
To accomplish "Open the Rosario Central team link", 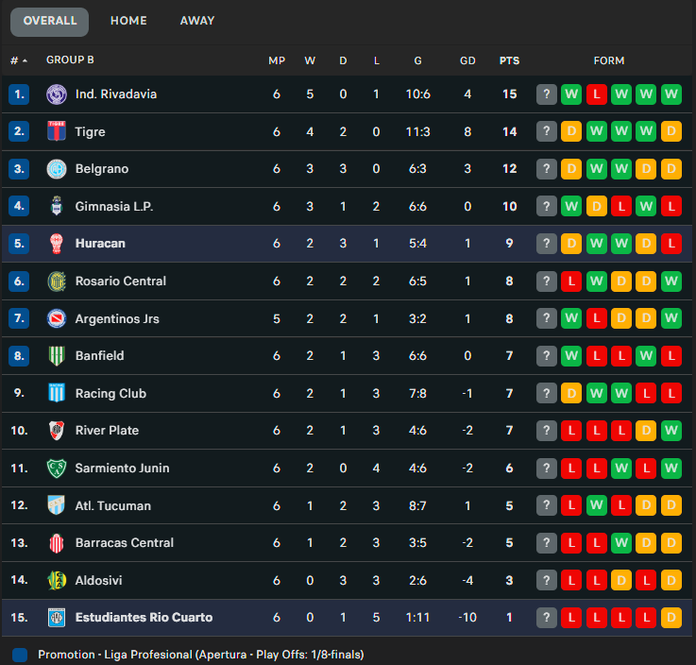I will (x=121, y=281).
